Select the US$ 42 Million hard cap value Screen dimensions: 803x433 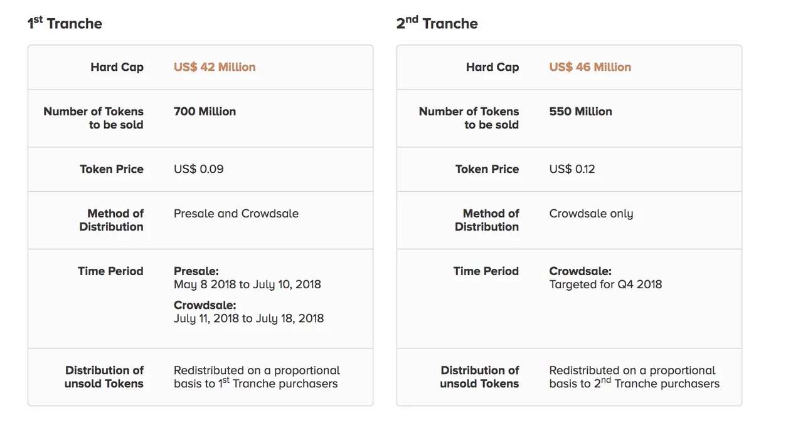pos(215,67)
